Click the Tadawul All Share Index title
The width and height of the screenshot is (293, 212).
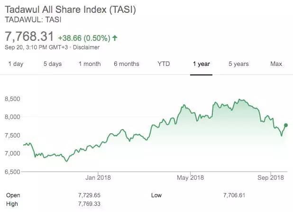(x=70, y=10)
